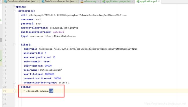
Task: Close the DataSourceInitializer.java tab
Action: tap(37, 1)
